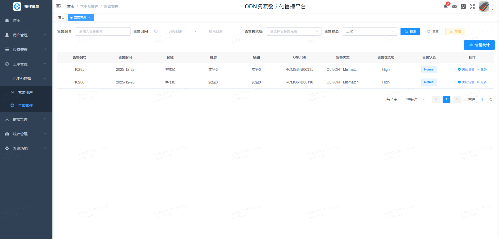Click the clock icon in date range field
This screenshot has width=499, height=239.
(156, 31)
